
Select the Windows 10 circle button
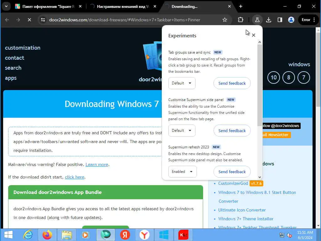274,78
